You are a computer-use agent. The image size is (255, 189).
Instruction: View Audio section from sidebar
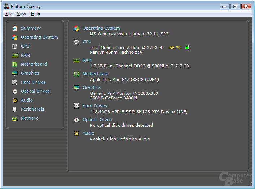[27, 100]
